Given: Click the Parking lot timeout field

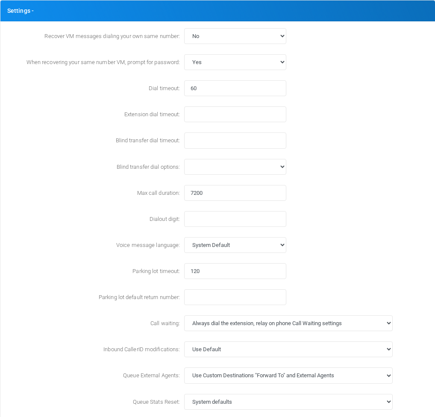Looking at the screenshot, I should click(235, 271).
